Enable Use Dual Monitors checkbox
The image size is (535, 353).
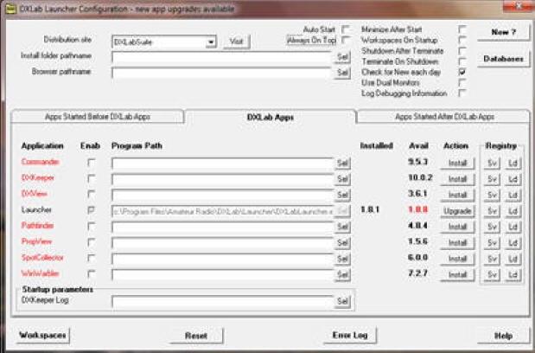[x=462, y=82]
